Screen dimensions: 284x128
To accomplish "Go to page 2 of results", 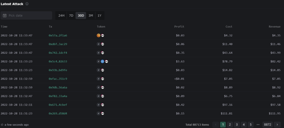I will 230,124.
